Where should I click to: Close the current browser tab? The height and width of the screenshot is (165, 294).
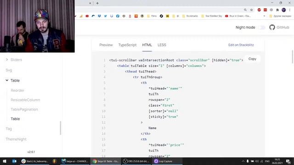90,3
